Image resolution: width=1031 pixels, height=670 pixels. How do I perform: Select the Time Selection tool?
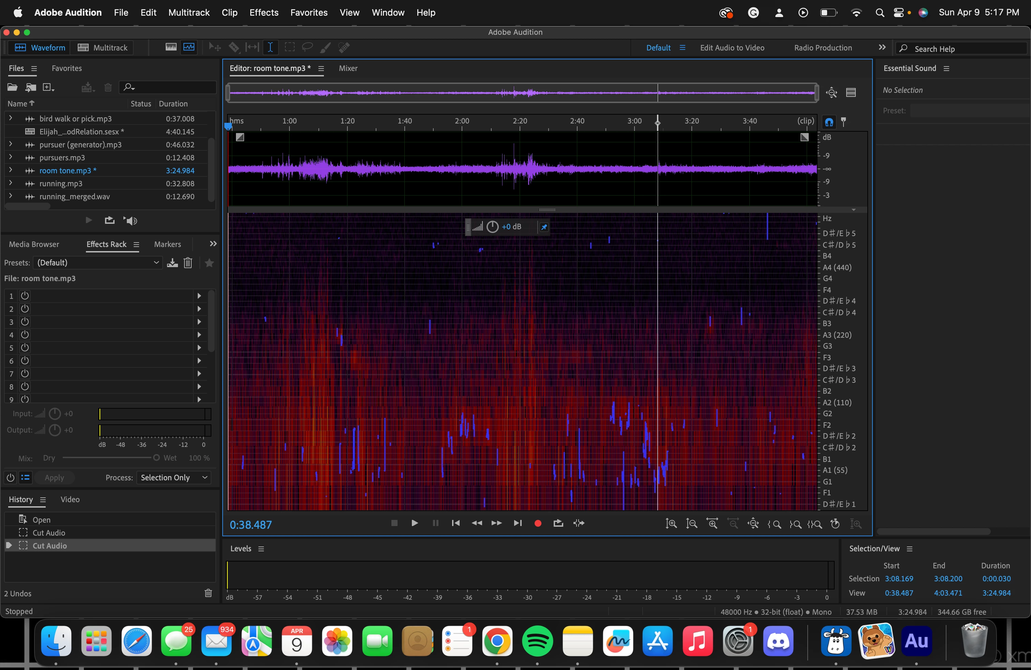(270, 48)
